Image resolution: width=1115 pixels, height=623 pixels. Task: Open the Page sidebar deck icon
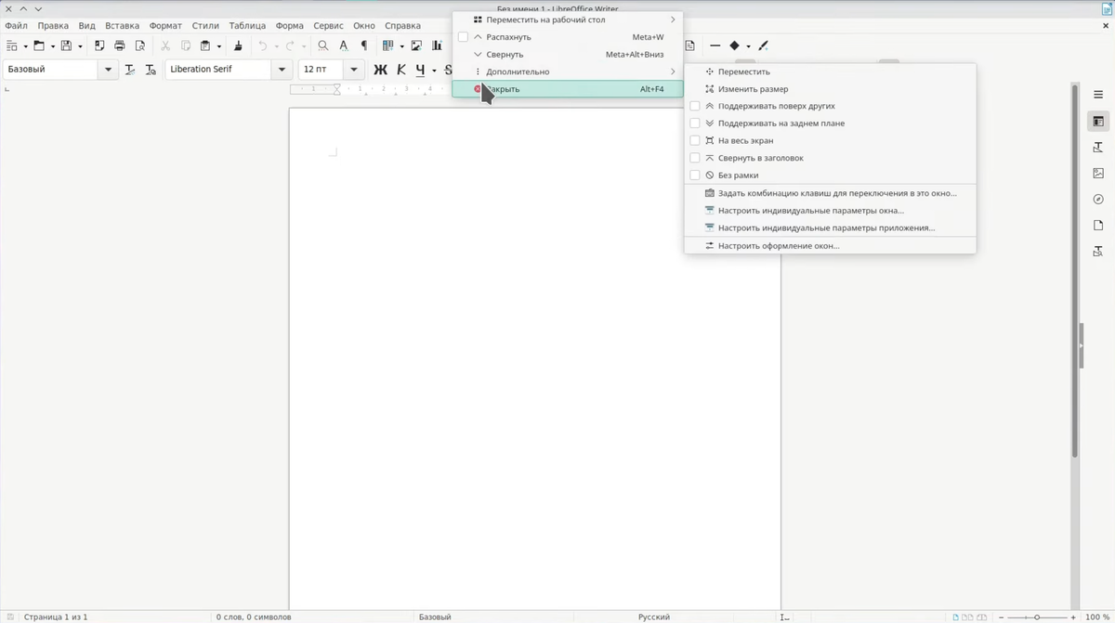[1097, 225]
